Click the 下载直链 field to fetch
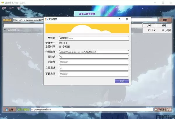Screen dimensions: 175x119 click(94, 74)
